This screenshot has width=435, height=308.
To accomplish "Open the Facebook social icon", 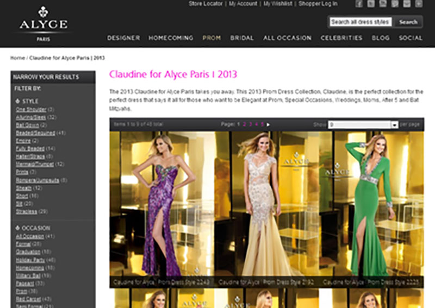I will (359, 4).
